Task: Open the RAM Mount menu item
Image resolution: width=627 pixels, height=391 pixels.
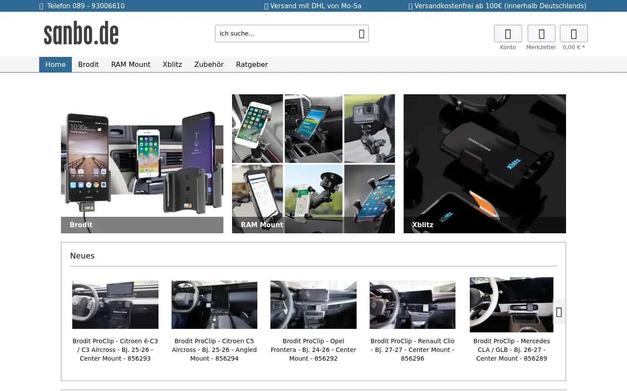Action: [131, 64]
